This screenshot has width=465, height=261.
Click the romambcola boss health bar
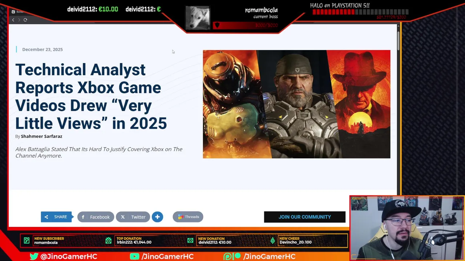click(x=246, y=25)
